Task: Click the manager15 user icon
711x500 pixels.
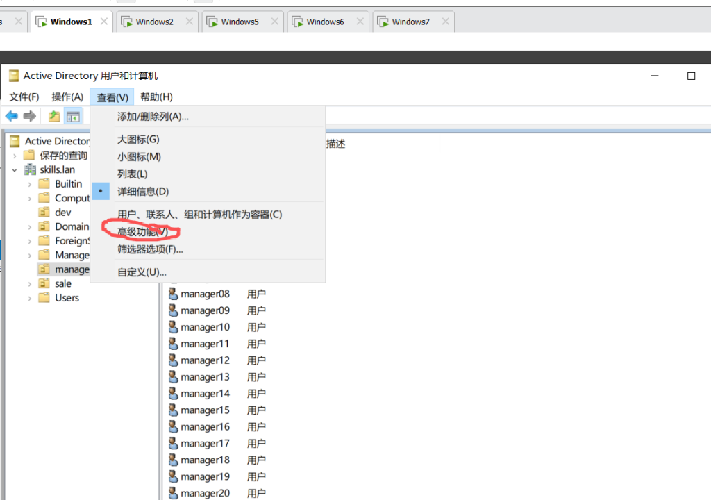Action: [174, 410]
